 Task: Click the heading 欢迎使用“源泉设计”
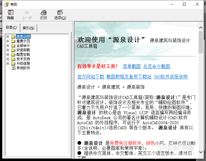111,40
